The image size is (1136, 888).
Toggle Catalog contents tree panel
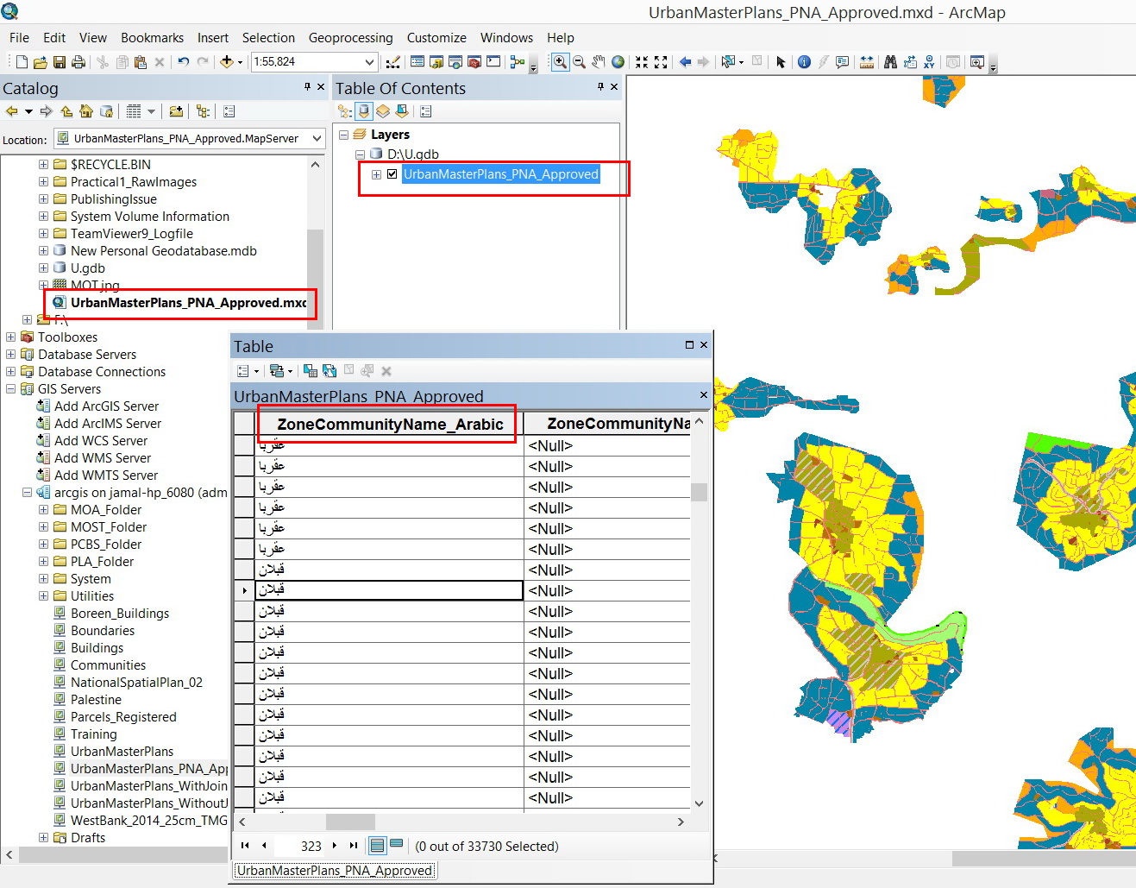coord(204,111)
